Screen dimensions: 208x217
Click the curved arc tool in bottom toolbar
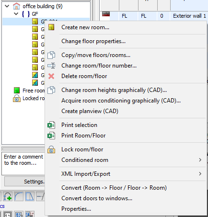tap(19, 196)
